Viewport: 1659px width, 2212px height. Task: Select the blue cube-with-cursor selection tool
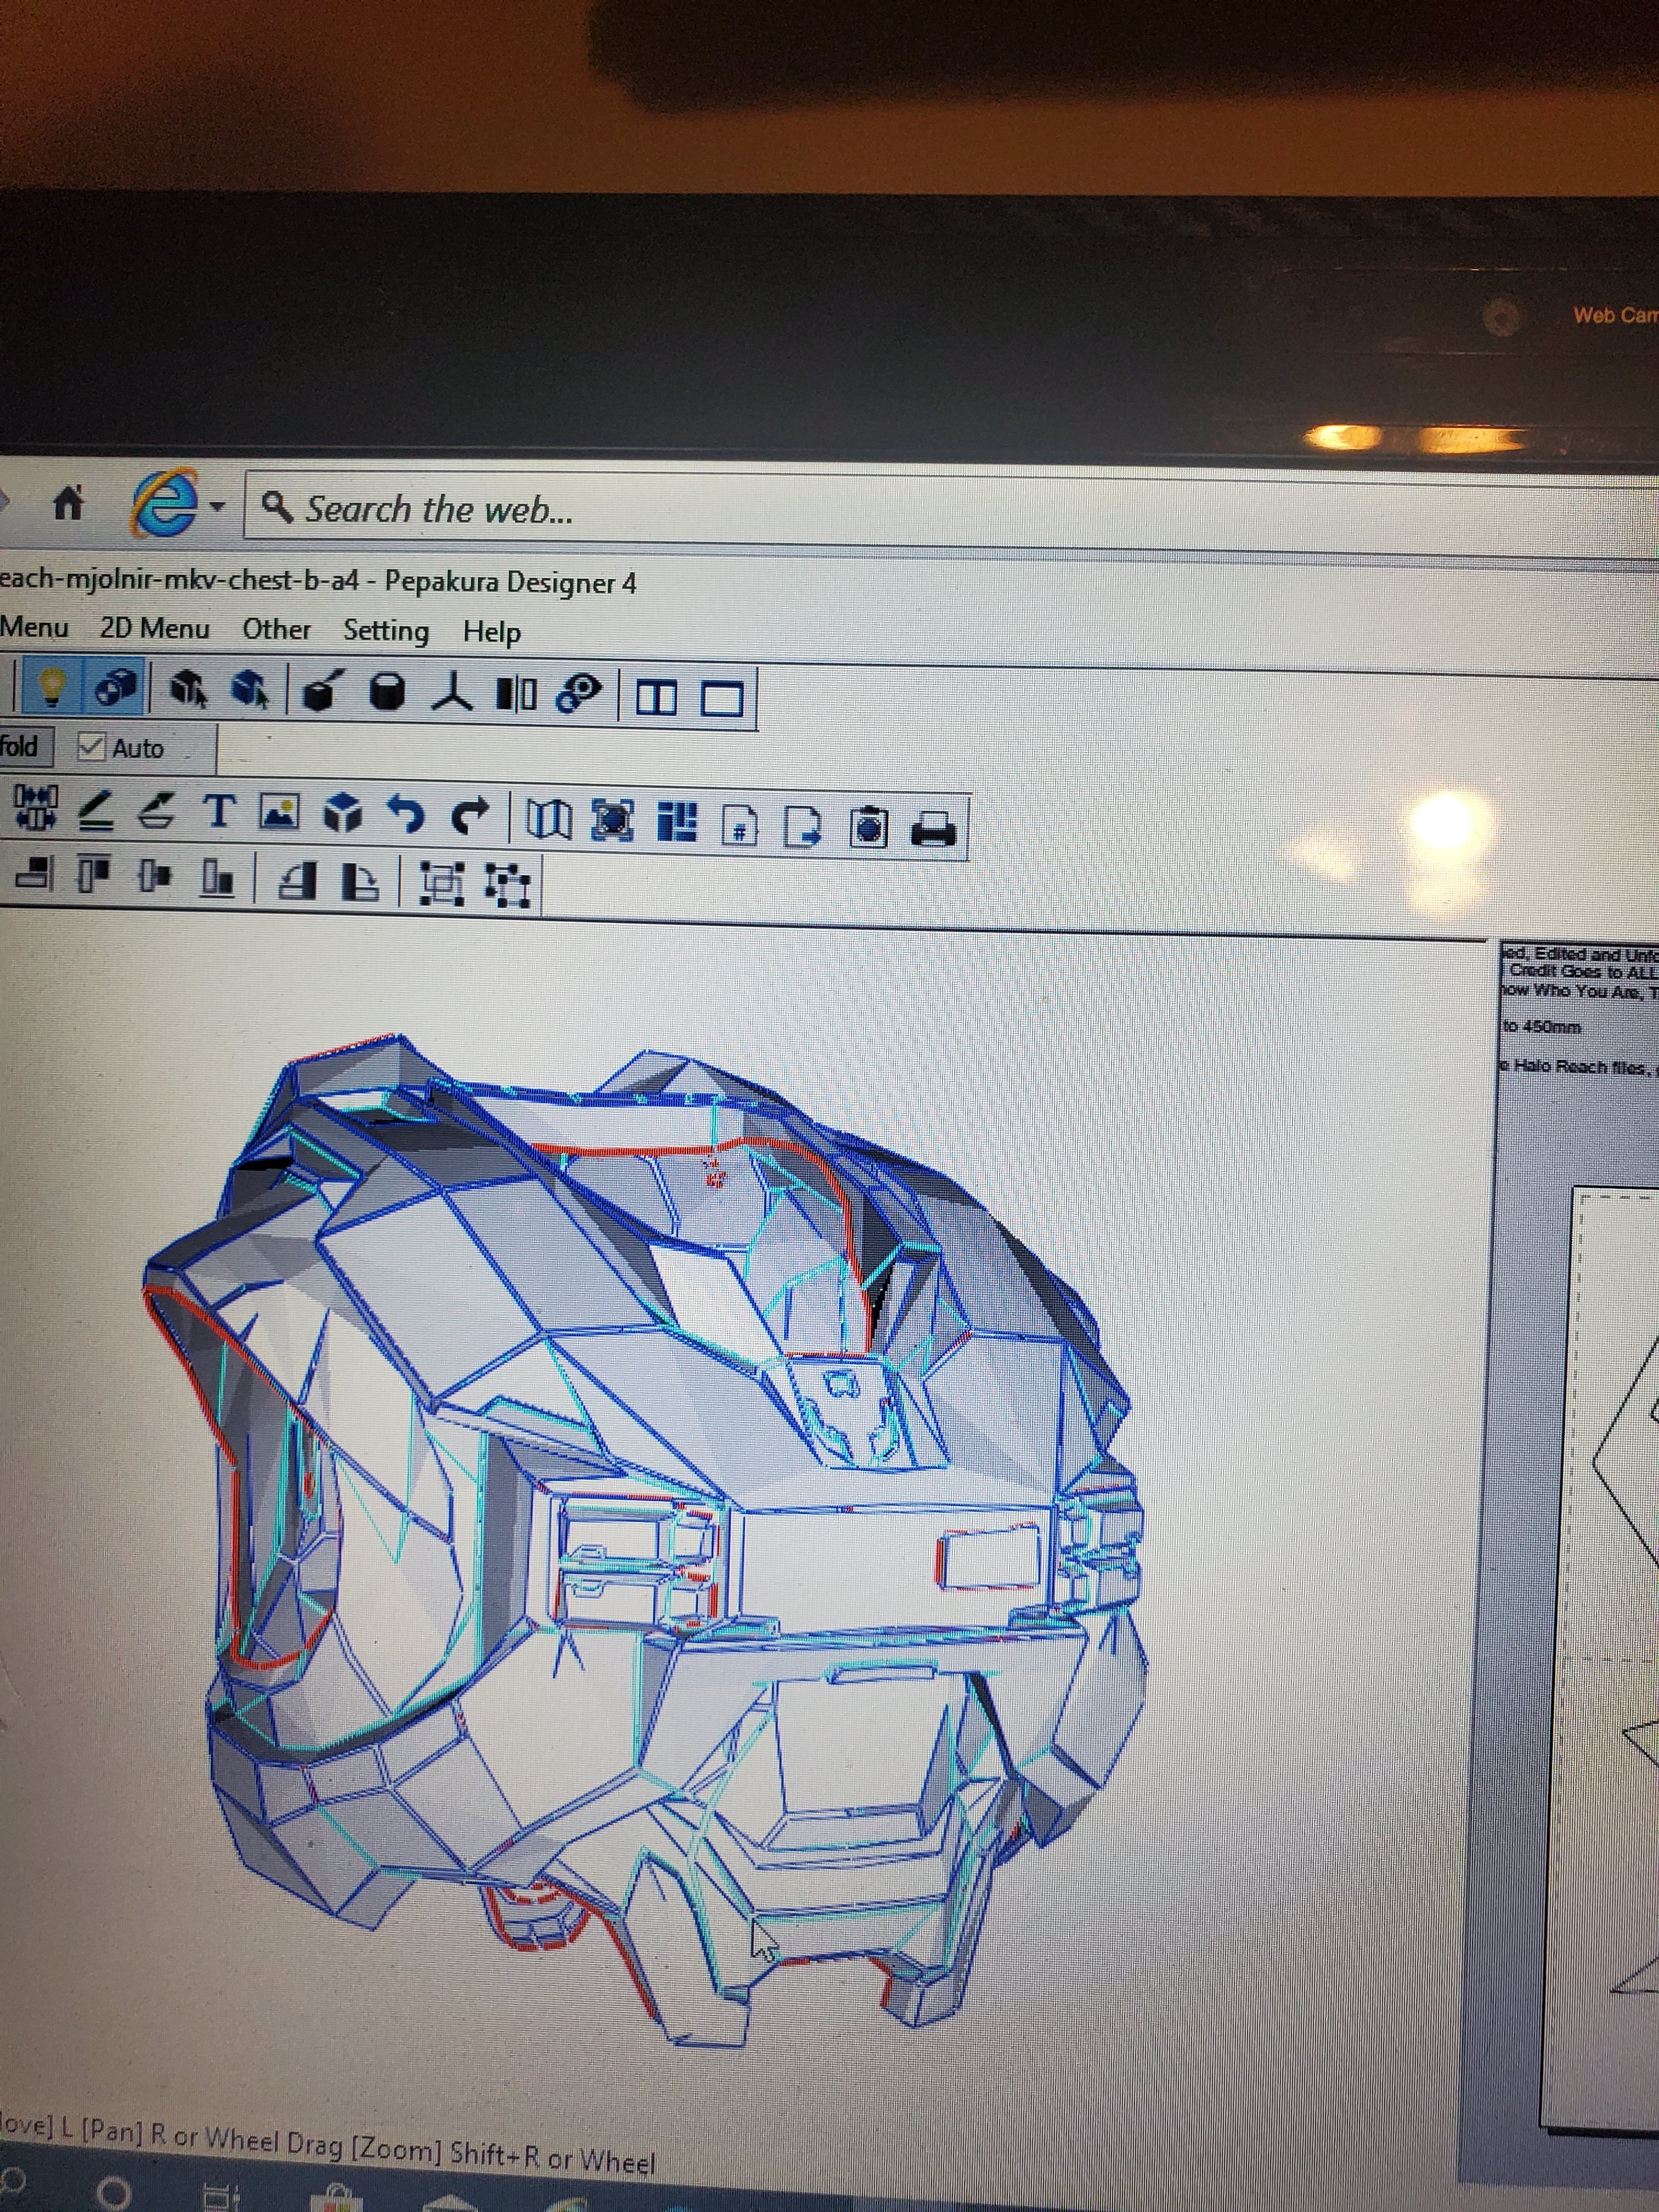250,690
